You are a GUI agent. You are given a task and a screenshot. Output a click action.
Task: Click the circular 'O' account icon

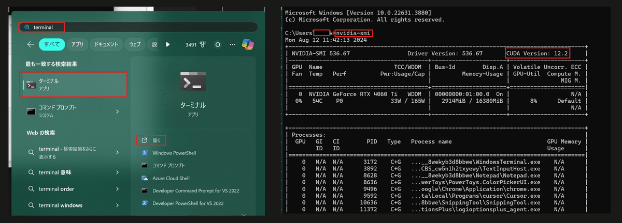pyautogui.click(x=218, y=44)
